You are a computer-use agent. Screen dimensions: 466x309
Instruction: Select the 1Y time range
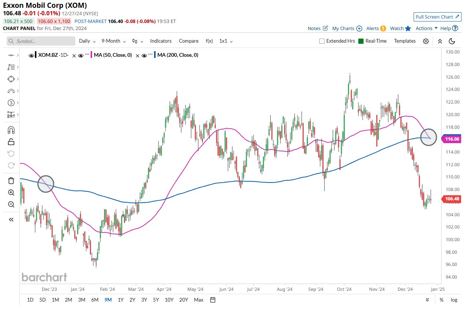click(x=120, y=300)
